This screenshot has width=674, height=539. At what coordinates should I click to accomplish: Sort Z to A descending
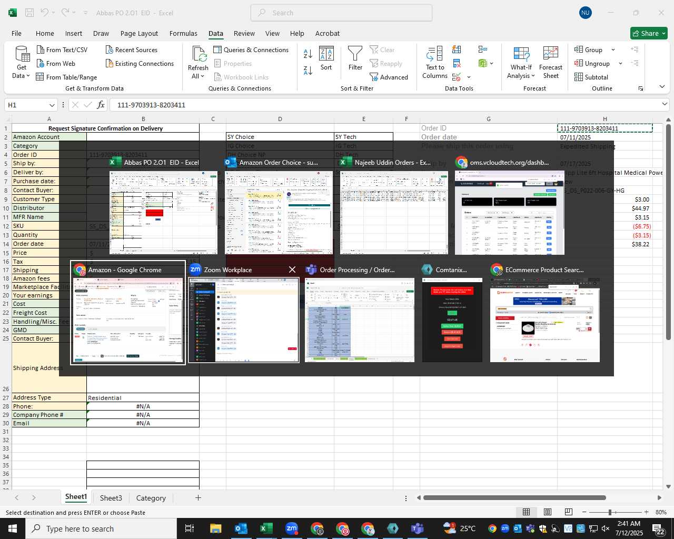[308, 71]
